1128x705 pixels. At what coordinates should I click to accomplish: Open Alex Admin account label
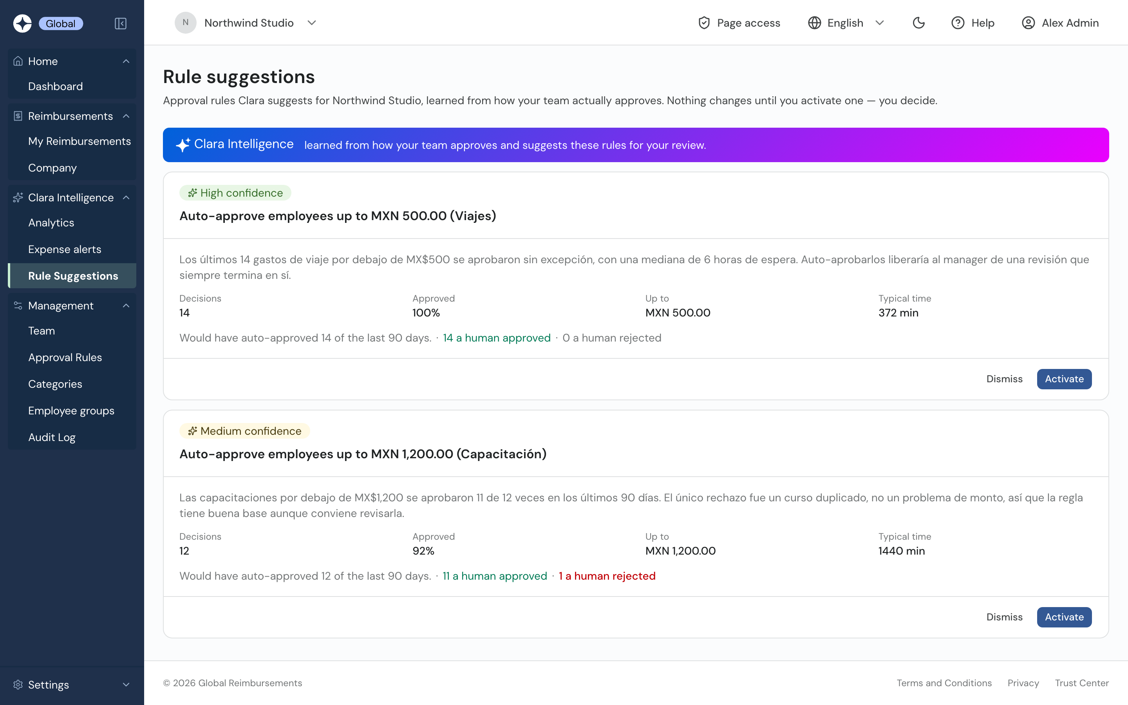[1070, 23]
